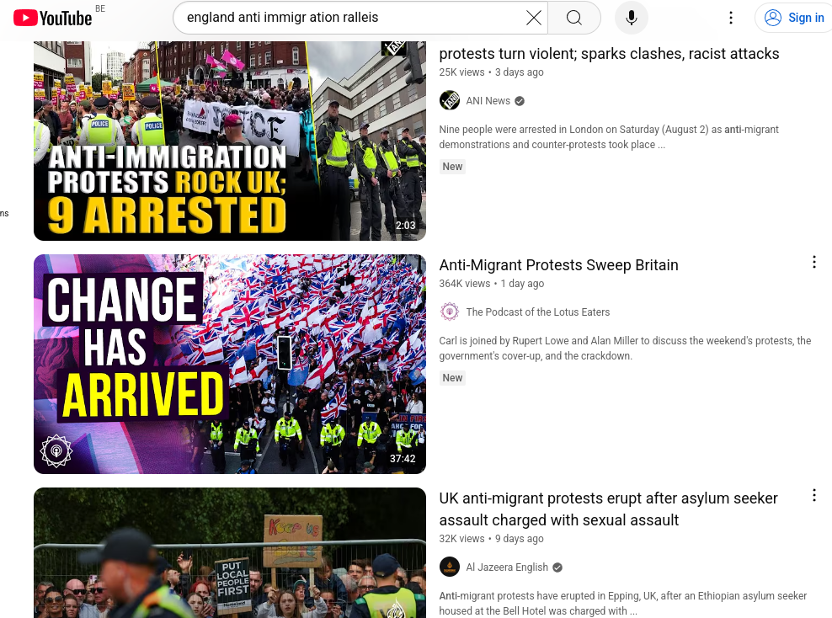Focus the search field containing 'england anti immigr'
832x618 pixels.
(350, 18)
